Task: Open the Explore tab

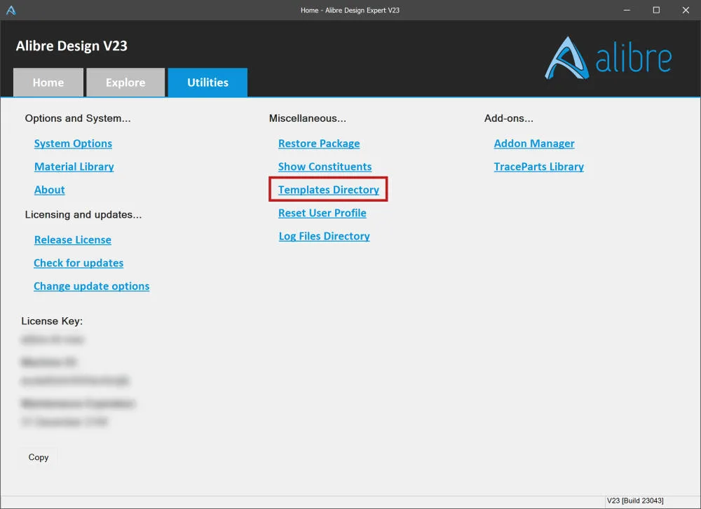Action: pyautogui.click(x=125, y=83)
